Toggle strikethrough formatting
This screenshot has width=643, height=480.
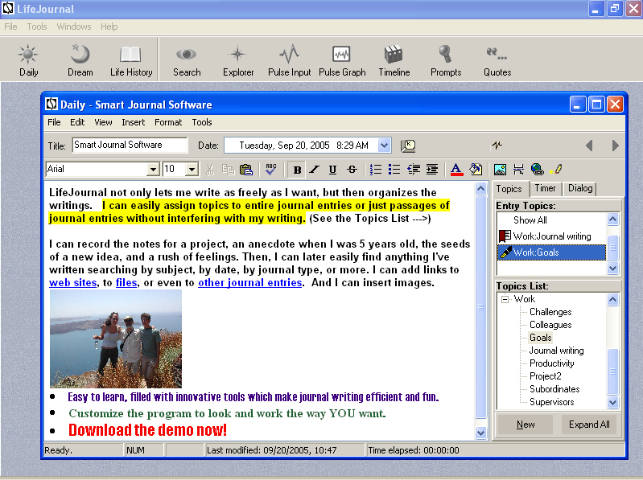351,169
